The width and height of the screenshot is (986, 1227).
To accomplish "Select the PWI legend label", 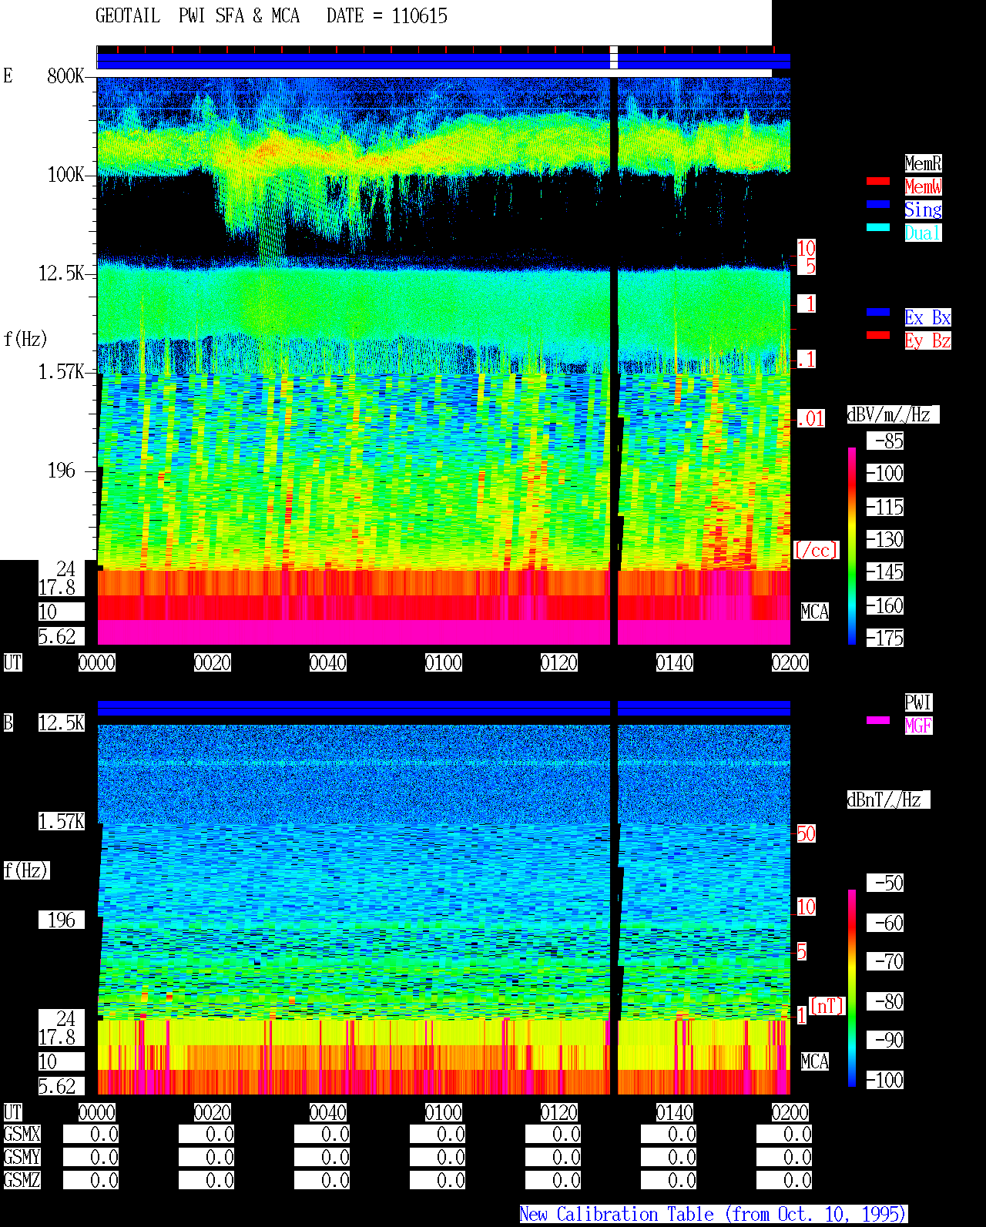I will [918, 702].
